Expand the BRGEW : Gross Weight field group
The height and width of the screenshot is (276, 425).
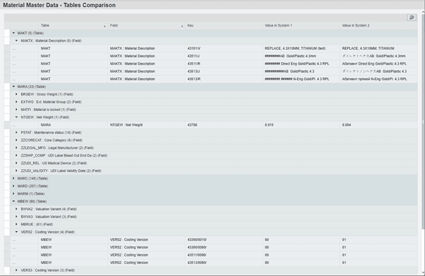[x=17, y=94]
